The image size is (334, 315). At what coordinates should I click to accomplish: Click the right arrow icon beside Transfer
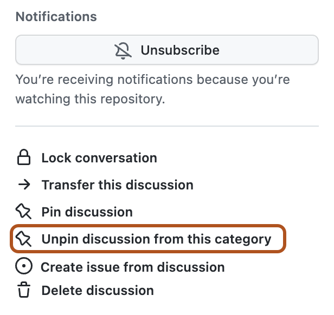point(24,185)
